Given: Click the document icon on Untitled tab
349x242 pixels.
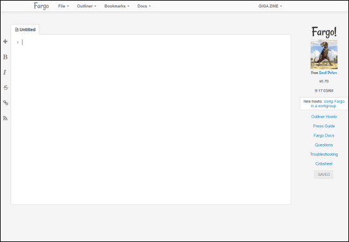Looking at the screenshot, I should (16, 30).
